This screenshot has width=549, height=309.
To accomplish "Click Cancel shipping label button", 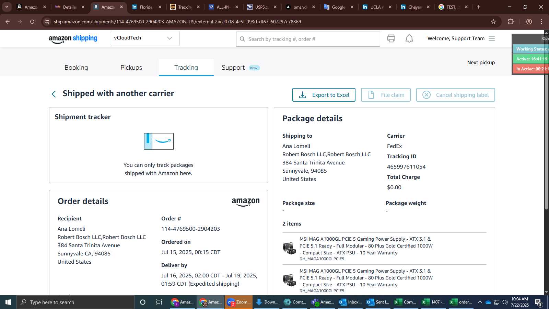I will point(456,95).
